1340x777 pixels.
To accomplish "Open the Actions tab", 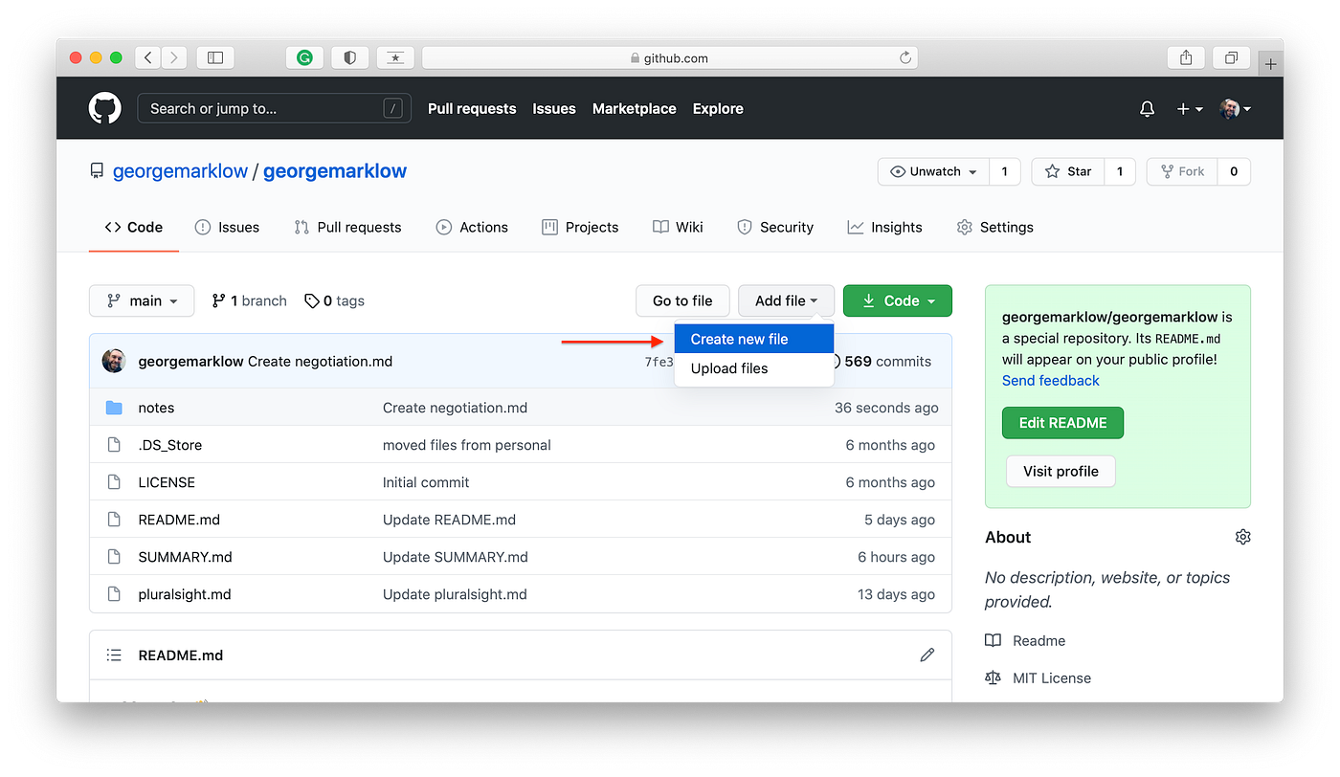I will point(472,228).
